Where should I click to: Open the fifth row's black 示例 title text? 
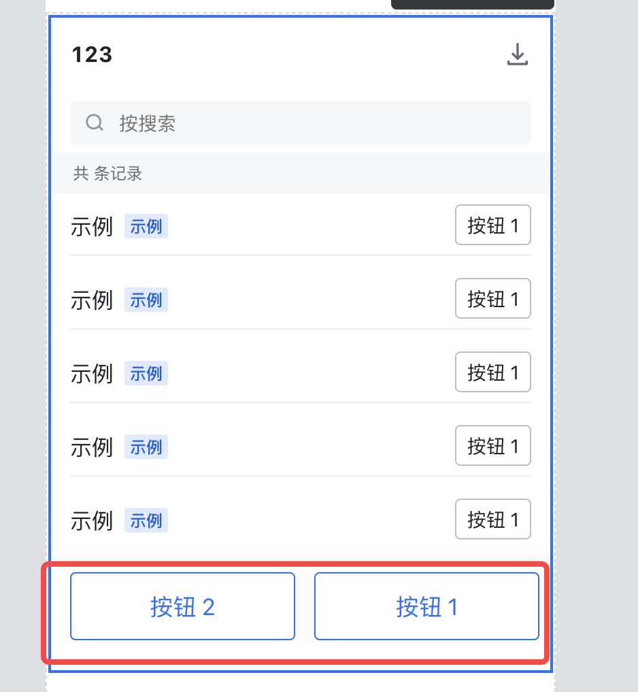[92, 521]
